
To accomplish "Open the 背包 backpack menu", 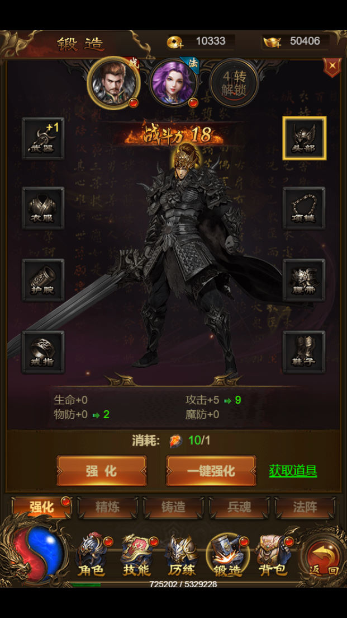I will click(x=273, y=556).
